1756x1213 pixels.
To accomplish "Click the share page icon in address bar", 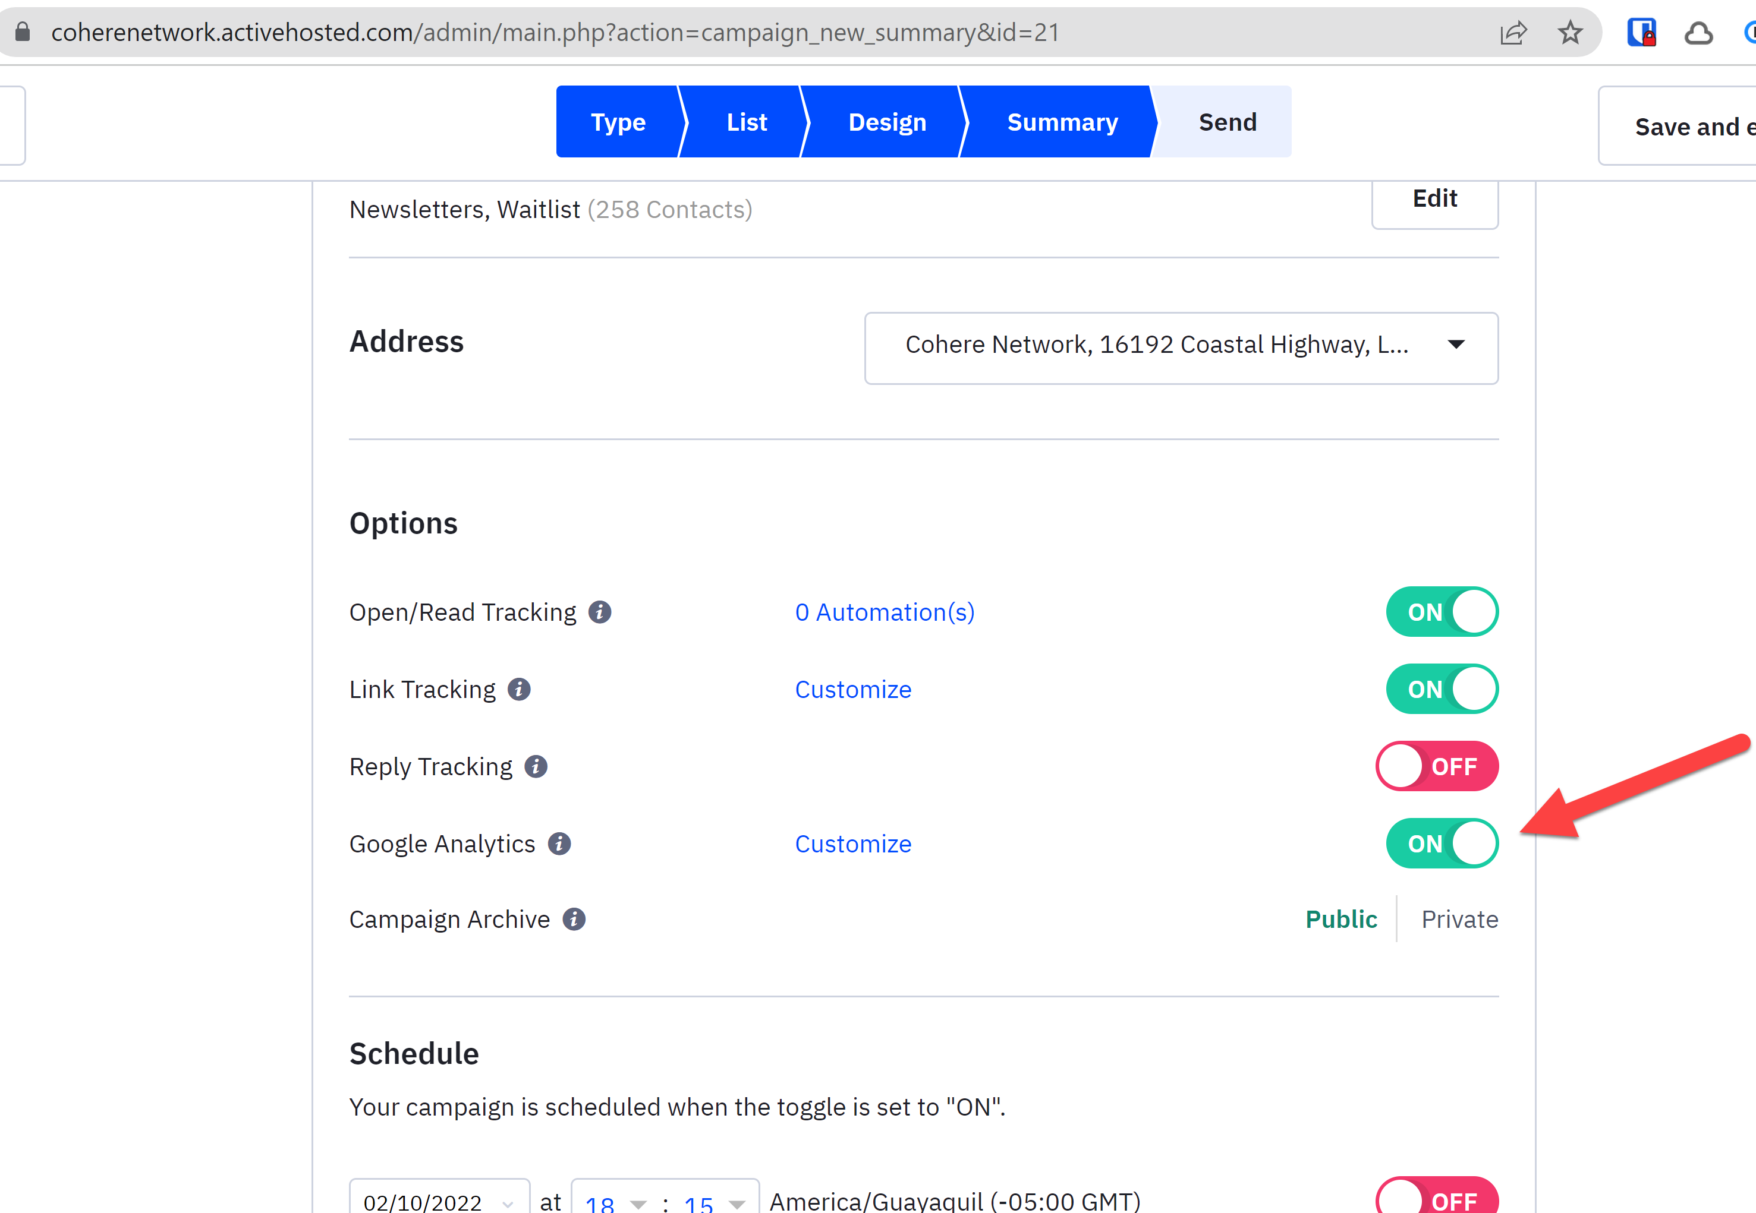I will [1513, 33].
